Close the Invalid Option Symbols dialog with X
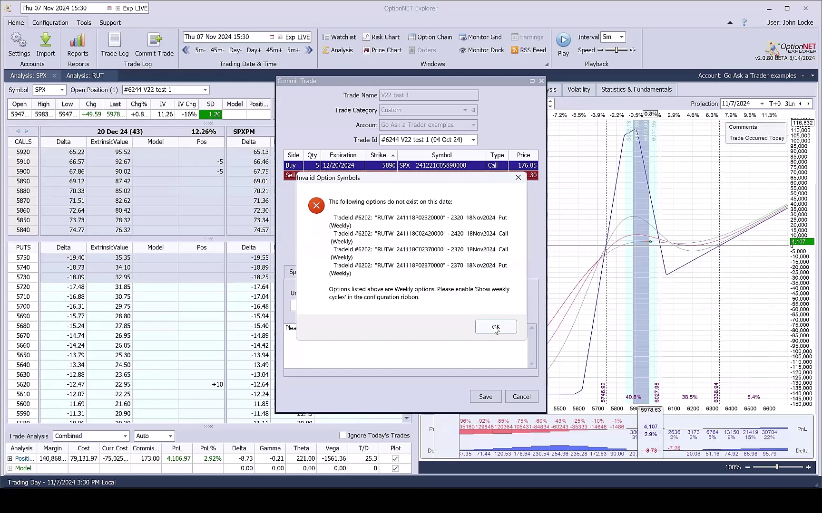Screen dimensions: 822x513 518,177
